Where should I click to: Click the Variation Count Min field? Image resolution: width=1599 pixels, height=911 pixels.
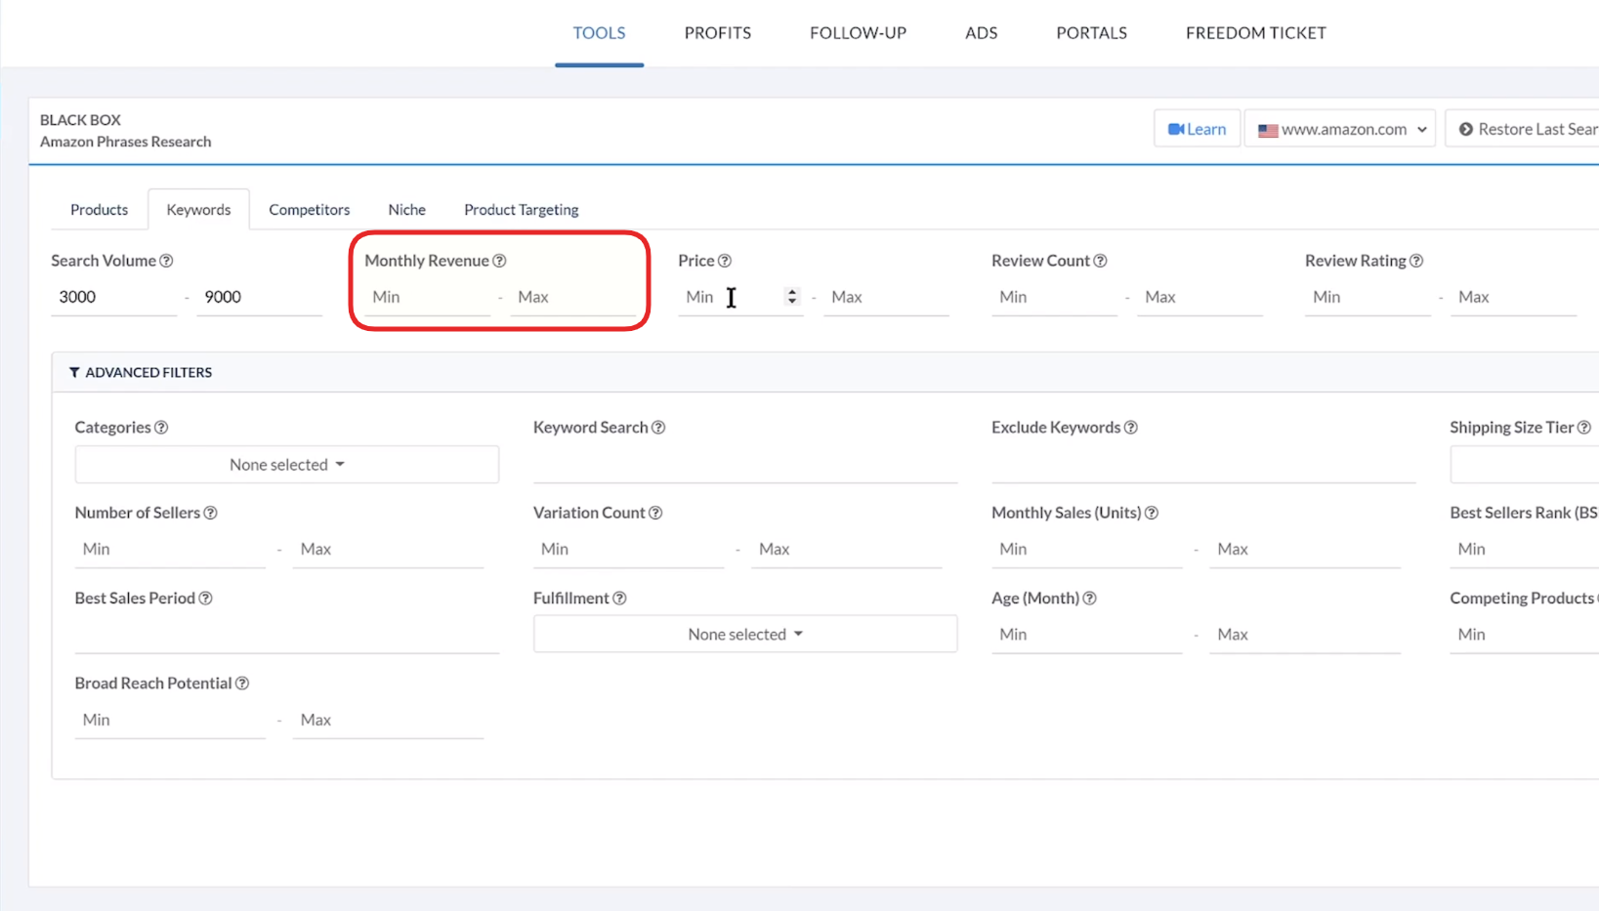pyautogui.click(x=628, y=550)
